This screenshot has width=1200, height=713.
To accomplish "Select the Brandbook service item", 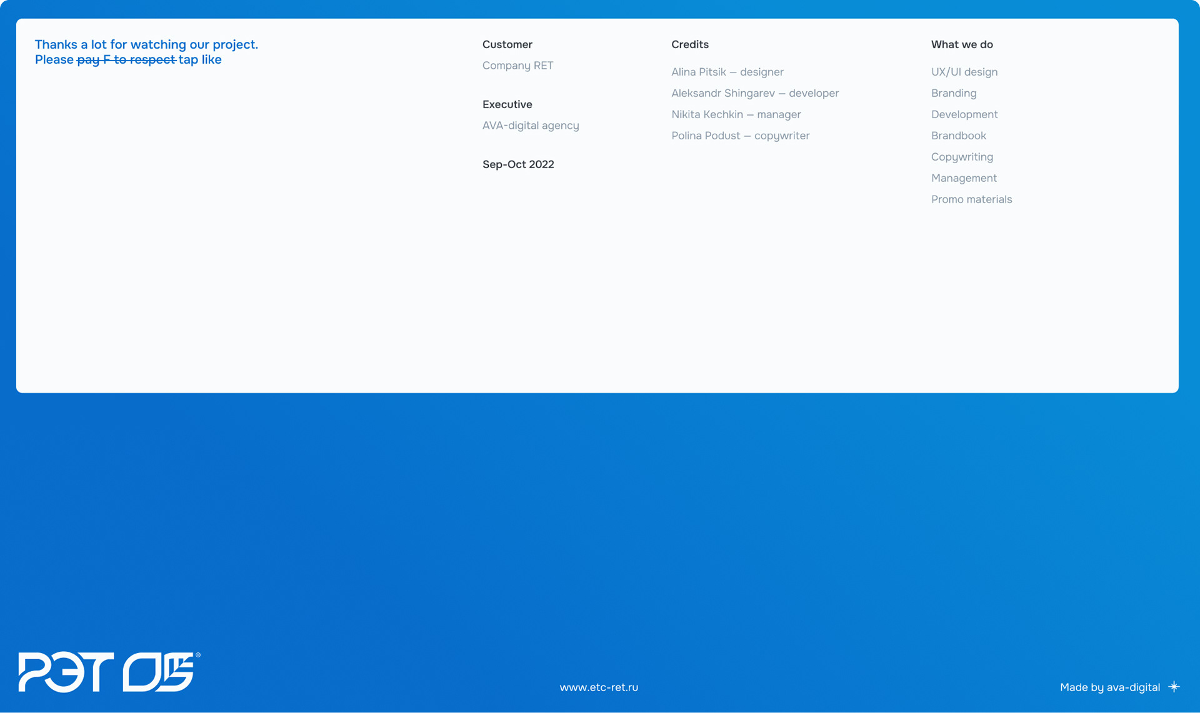I will (x=958, y=136).
